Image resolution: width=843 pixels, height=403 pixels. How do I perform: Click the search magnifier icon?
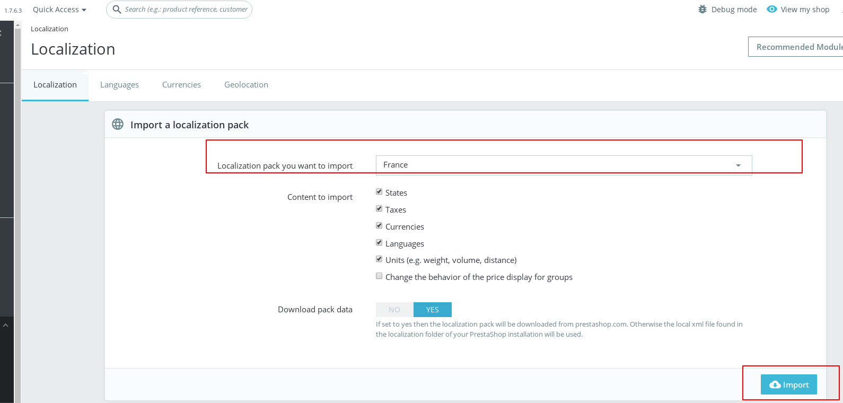117,10
